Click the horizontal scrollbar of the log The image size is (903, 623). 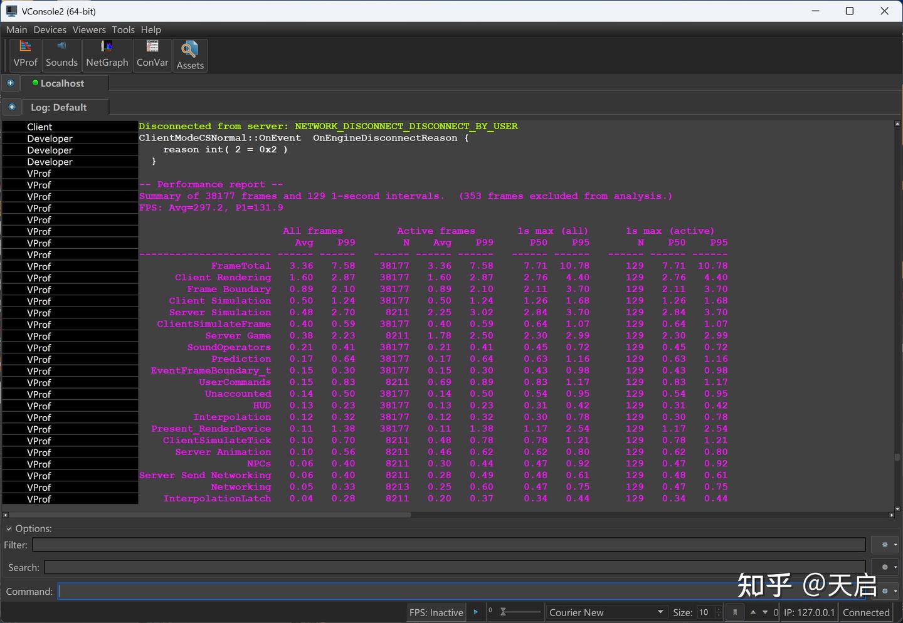click(x=210, y=515)
